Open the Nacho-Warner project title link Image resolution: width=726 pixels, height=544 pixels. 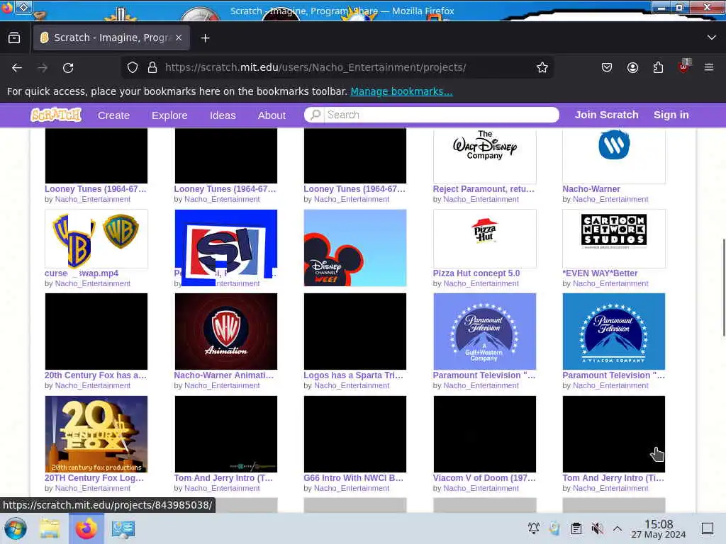pyautogui.click(x=591, y=188)
